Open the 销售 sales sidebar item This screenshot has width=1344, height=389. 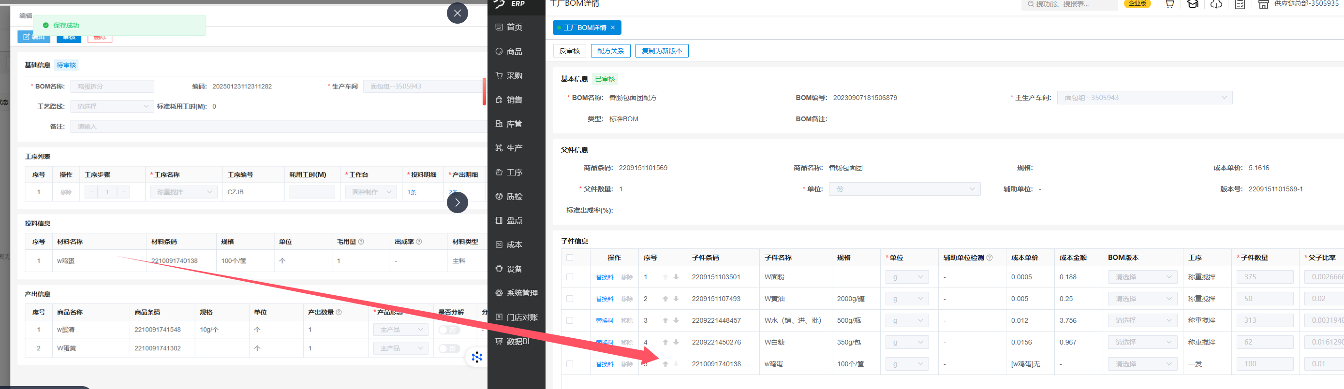click(509, 100)
